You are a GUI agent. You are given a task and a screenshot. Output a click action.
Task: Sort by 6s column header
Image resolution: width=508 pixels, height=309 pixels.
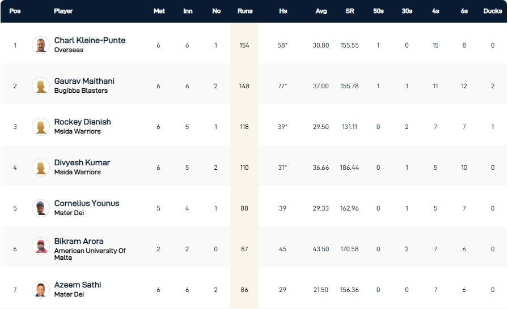point(464,11)
